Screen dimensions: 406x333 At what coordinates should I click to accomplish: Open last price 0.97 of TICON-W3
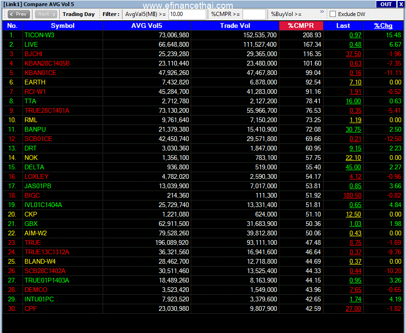(x=355, y=35)
